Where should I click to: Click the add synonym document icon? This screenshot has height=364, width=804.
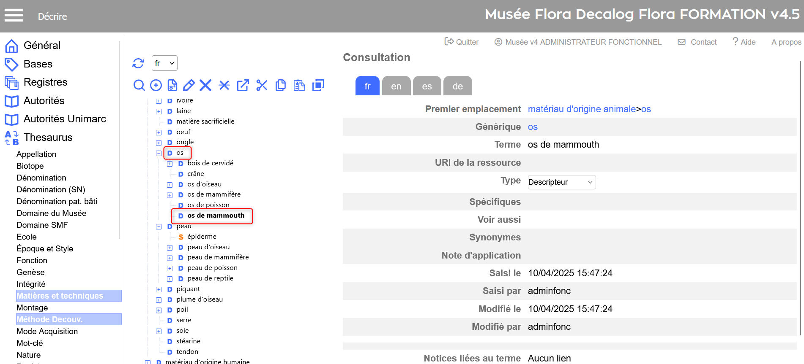click(x=172, y=85)
